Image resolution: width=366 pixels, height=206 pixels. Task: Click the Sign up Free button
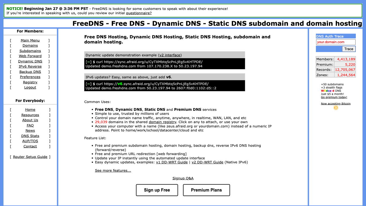pos(157,190)
